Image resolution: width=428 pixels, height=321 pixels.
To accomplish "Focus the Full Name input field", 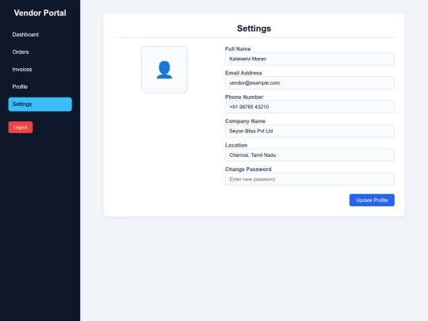I will [x=310, y=59].
